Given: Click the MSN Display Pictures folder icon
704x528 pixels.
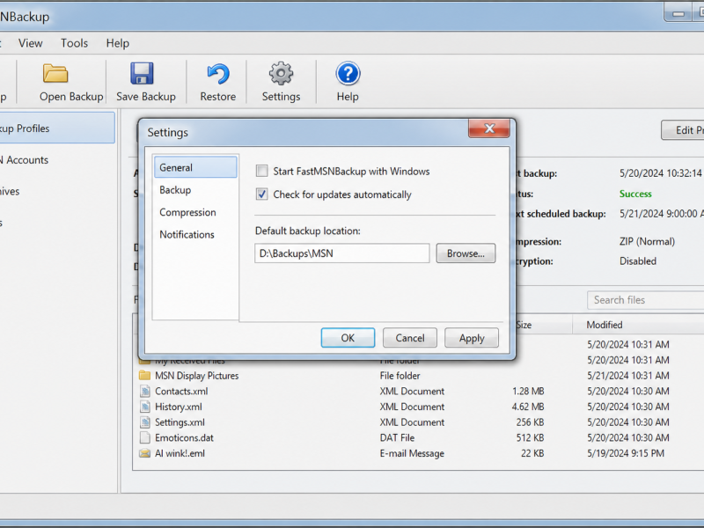Looking at the screenshot, I should pyautogui.click(x=144, y=376).
